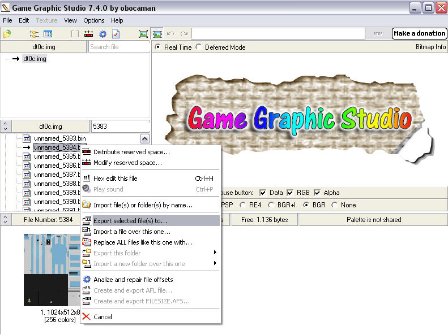Click the red X Cancel icon
This screenshot has height=335, width=448.
(x=86, y=316)
